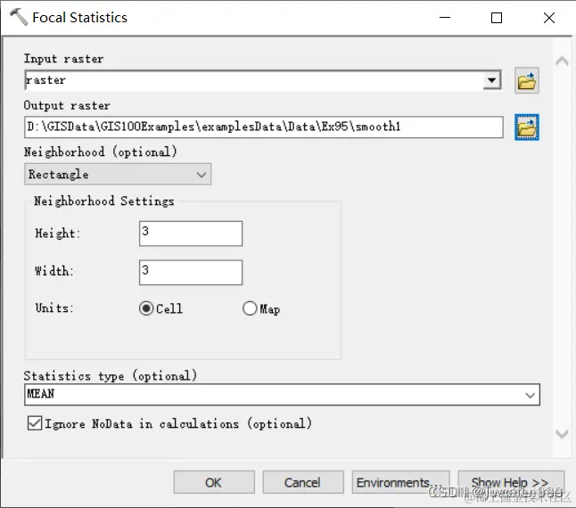The width and height of the screenshot is (576, 508).
Task: Click the Height input field
Action: tap(191, 234)
